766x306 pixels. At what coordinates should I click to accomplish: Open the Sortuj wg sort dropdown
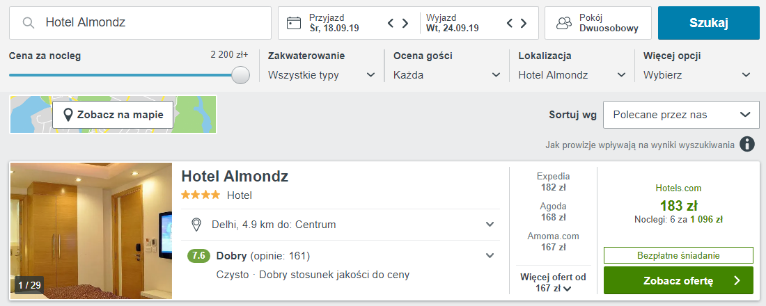pos(680,115)
